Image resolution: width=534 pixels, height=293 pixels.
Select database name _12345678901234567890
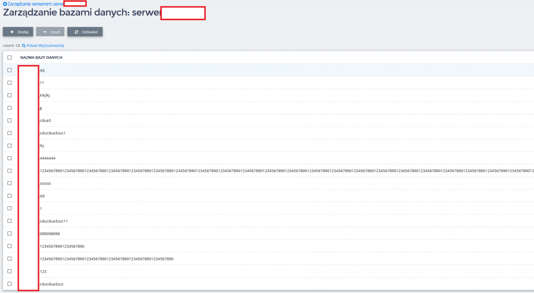click(62, 246)
